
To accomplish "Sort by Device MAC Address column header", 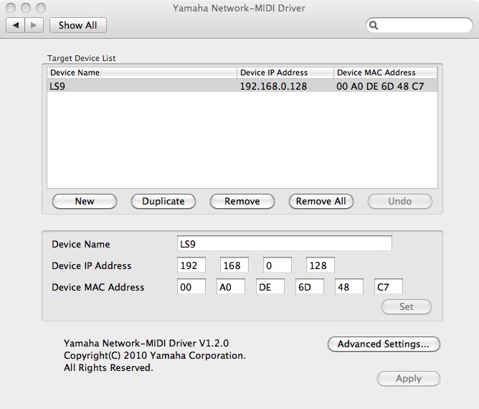I will click(x=386, y=72).
